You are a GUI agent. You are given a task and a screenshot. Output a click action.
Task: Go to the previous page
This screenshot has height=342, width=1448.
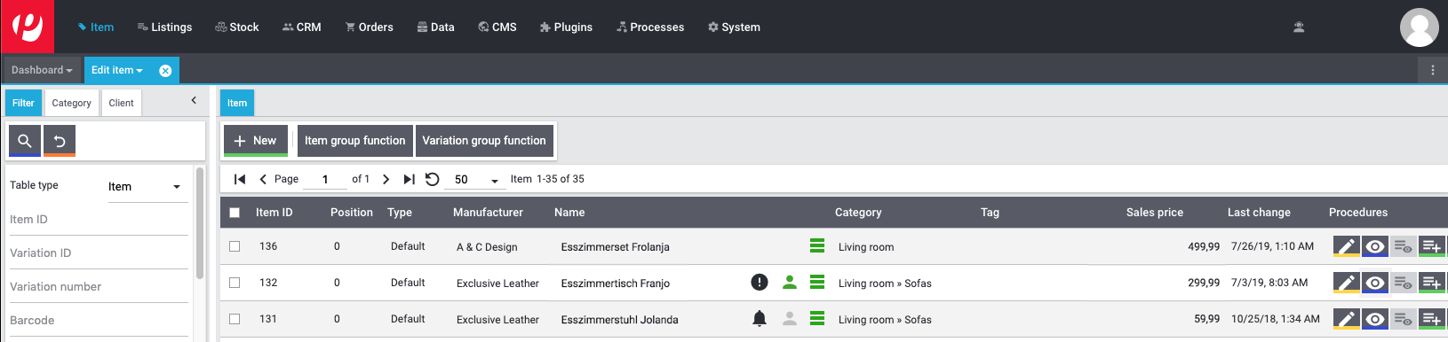click(263, 179)
